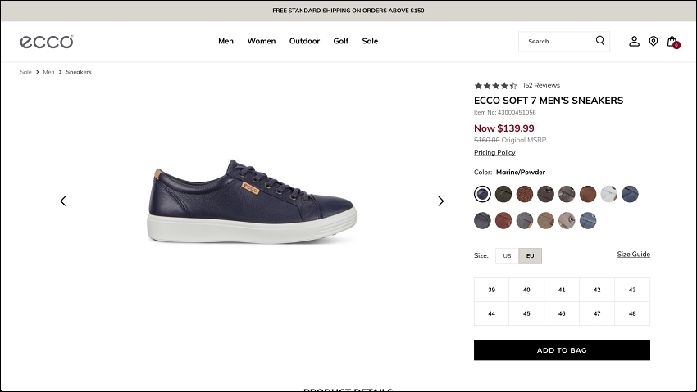697x392 pixels.
Task: Open the store locator pin icon
Action: click(x=653, y=41)
